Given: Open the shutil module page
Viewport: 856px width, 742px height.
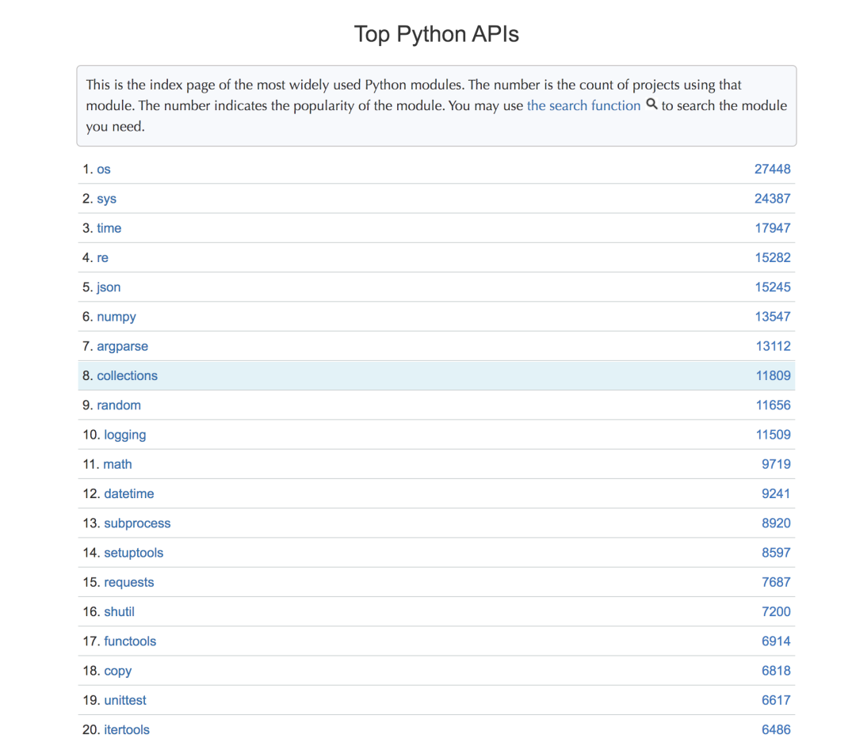Looking at the screenshot, I should [x=119, y=611].
